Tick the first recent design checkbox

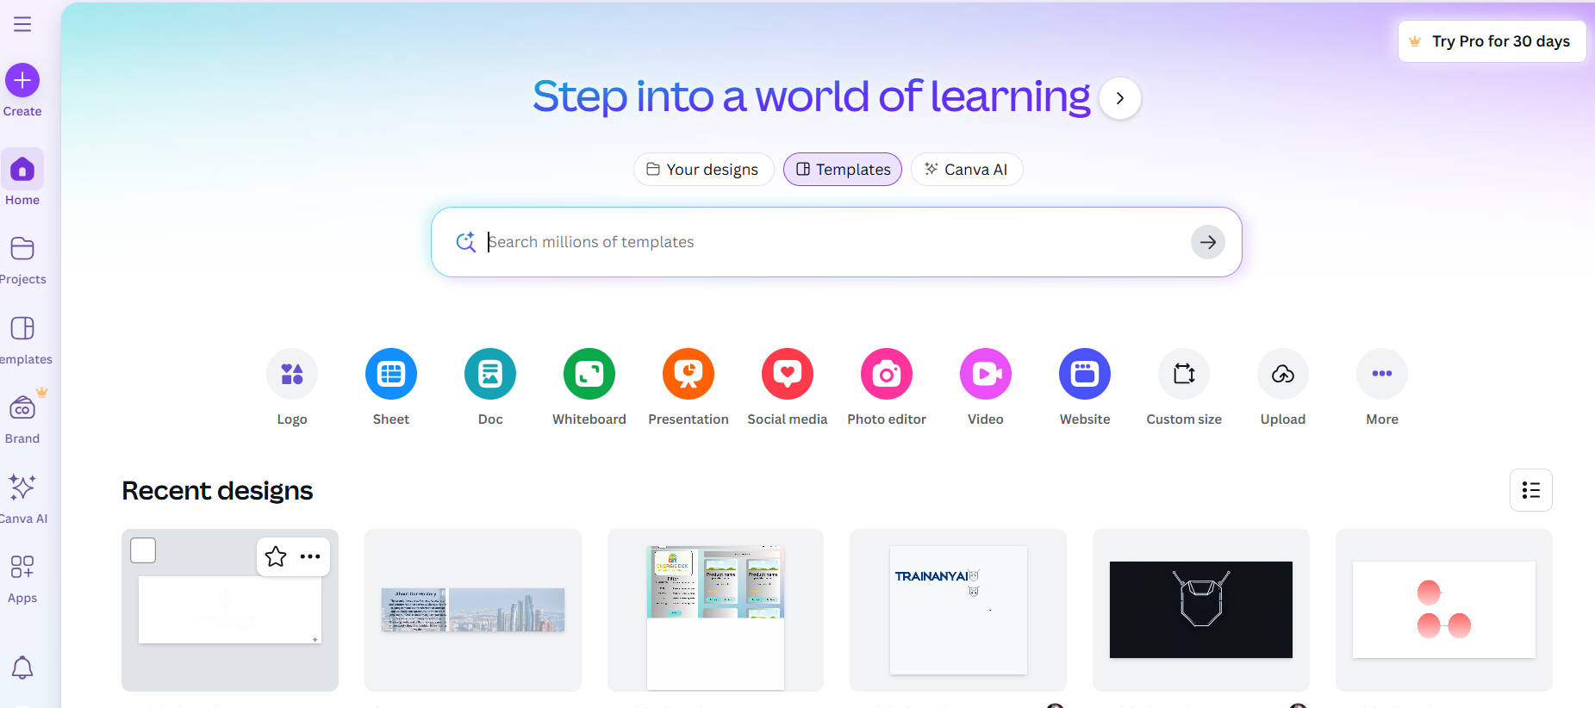[143, 550]
